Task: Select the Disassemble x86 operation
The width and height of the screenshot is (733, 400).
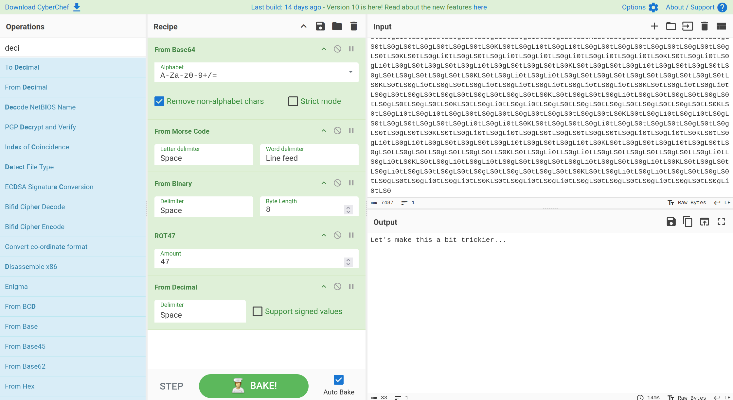Action: point(73,267)
